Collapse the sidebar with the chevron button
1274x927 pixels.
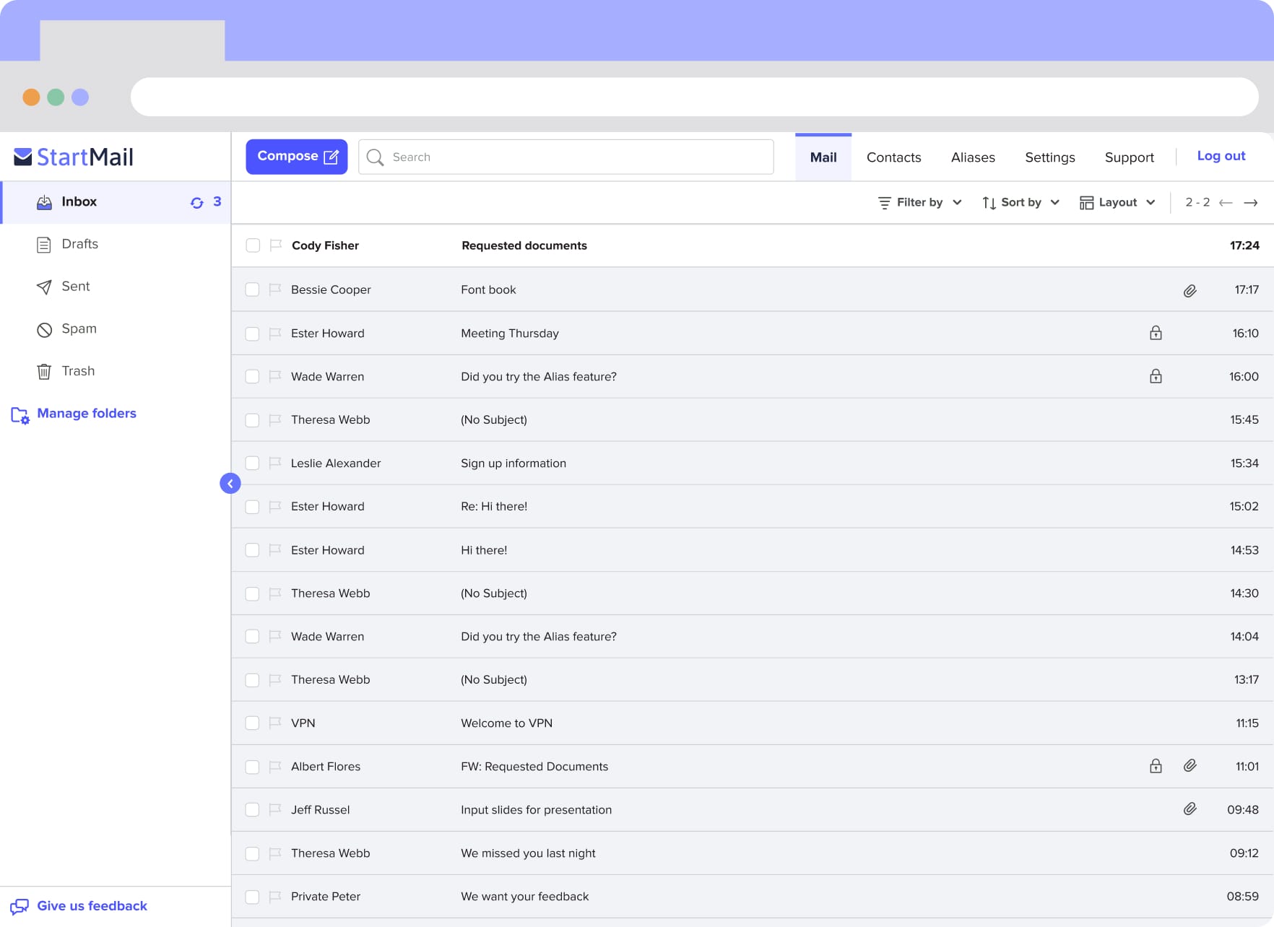pyautogui.click(x=230, y=484)
